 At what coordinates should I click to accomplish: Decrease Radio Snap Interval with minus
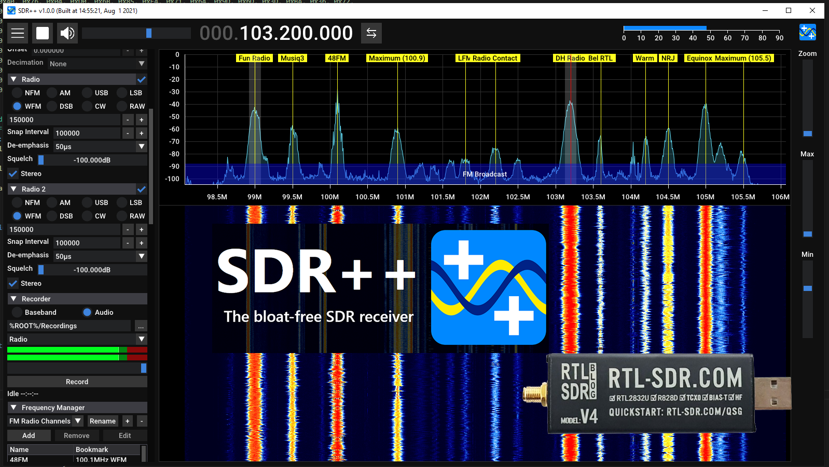click(x=128, y=133)
